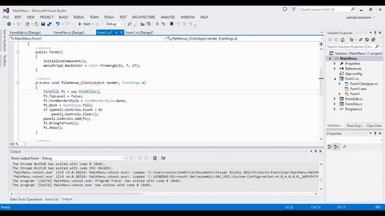Click the code editor vertical scrollbar thumb
Image resolution: width=385 pixels, height=216 pixels.
pyautogui.click(x=321, y=81)
